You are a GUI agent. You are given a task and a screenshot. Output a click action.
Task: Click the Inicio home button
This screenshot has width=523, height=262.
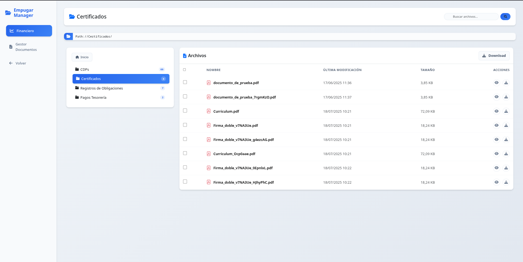pos(82,57)
